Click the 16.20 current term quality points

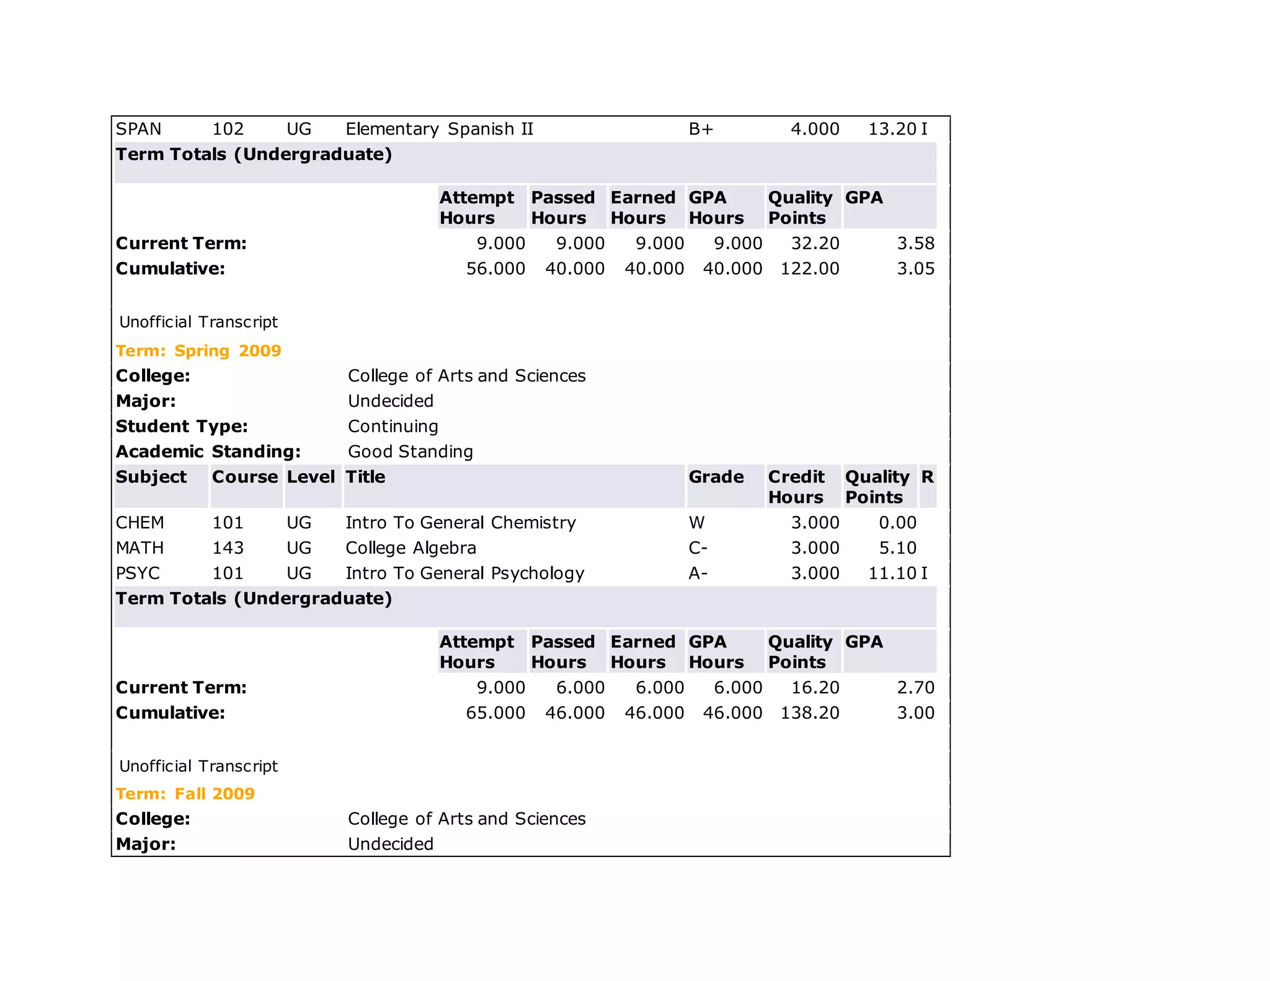pyautogui.click(x=815, y=688)
